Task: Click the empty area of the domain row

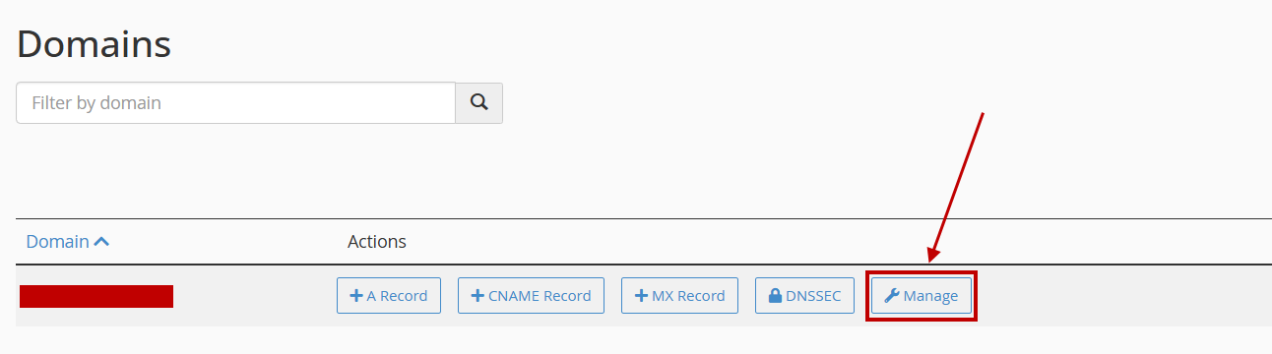Action: pos(1122,295)
